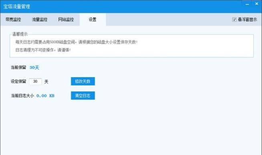Click the 温馨提示 group heading
The image size is (262, 155).
(x=20, y=34)
